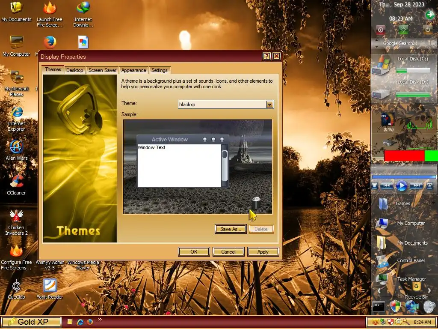Open Internet Explorer in quick launch

(x=80, y=322)
